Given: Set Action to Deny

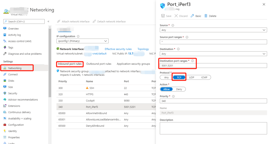Looking at the screenshot, I should pos(179,89).
